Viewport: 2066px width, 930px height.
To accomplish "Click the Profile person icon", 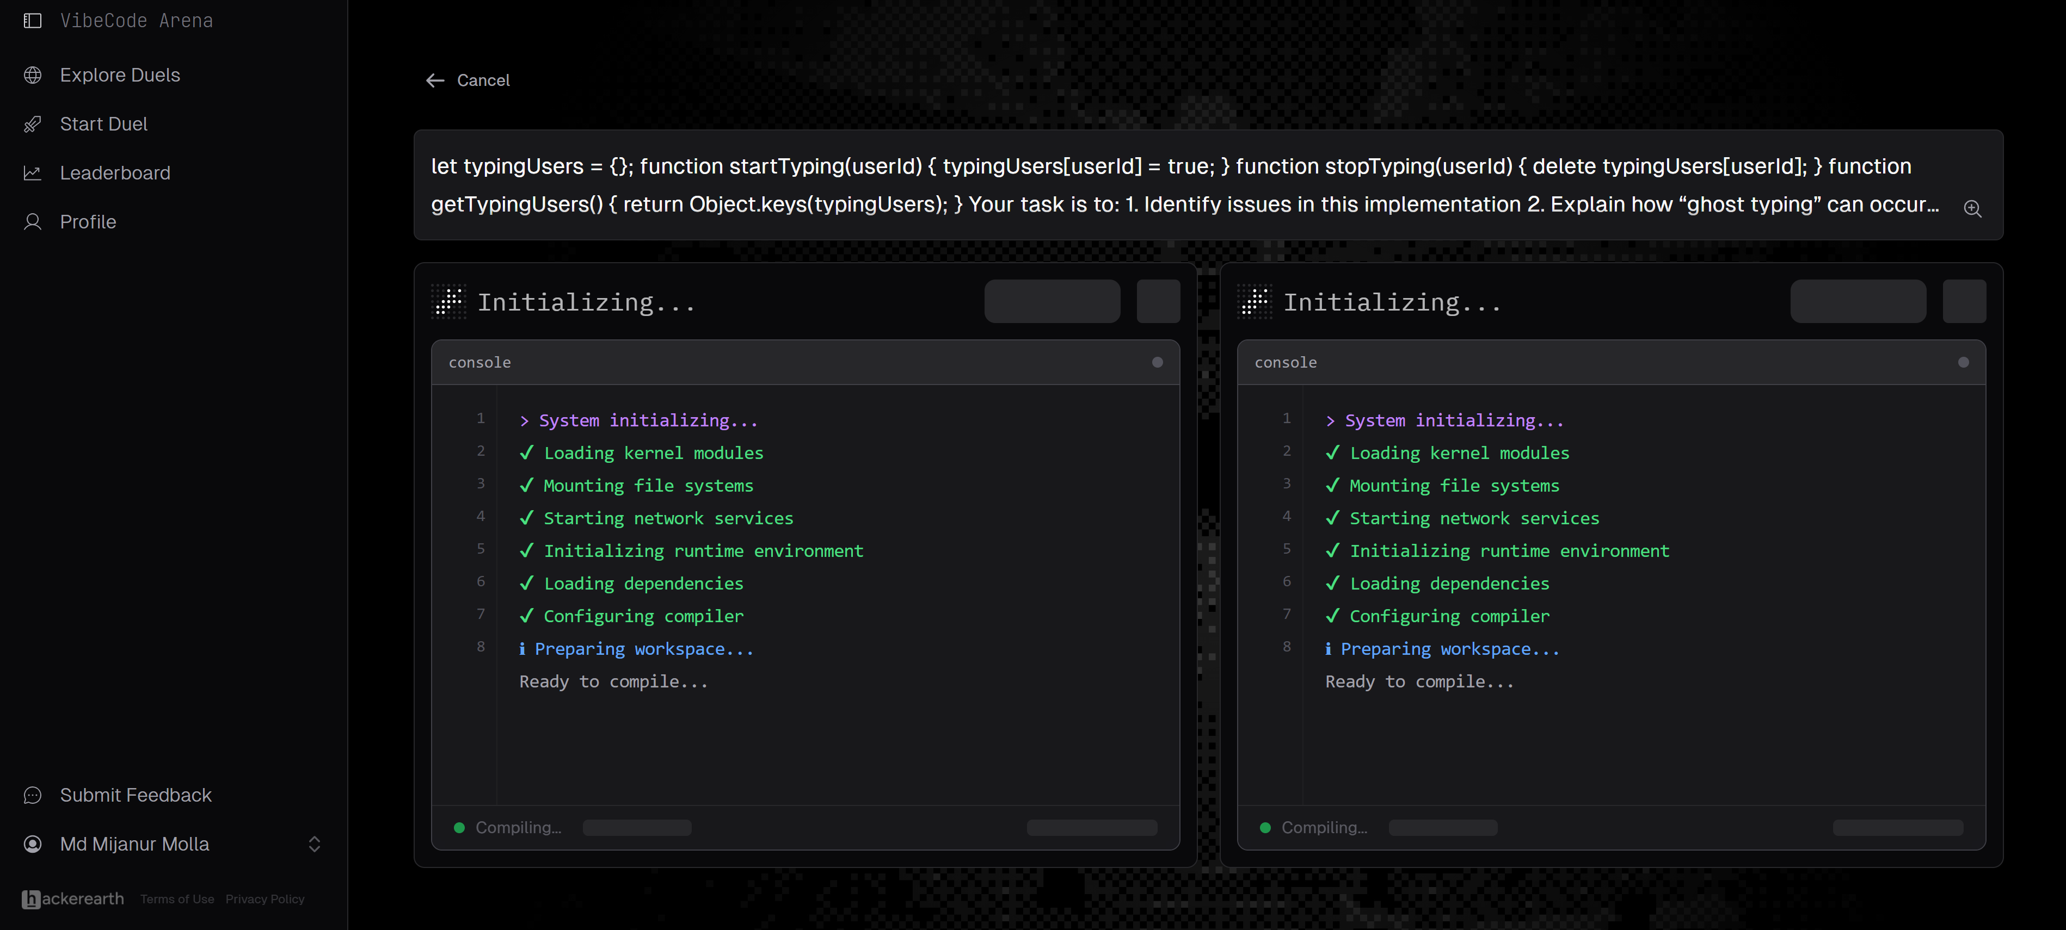I will tap(33, 222).
